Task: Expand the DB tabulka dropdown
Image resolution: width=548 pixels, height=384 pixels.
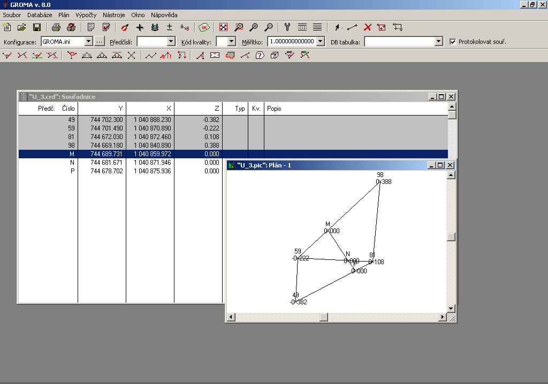Action: [x=439, y=42]
